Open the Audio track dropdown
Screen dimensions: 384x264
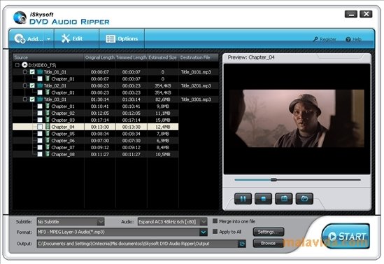point(204,222)
